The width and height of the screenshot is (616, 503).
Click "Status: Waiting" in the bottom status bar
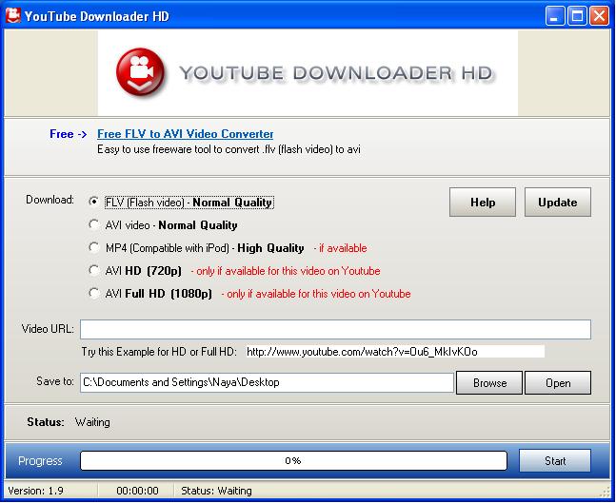(x=216, y=491)
